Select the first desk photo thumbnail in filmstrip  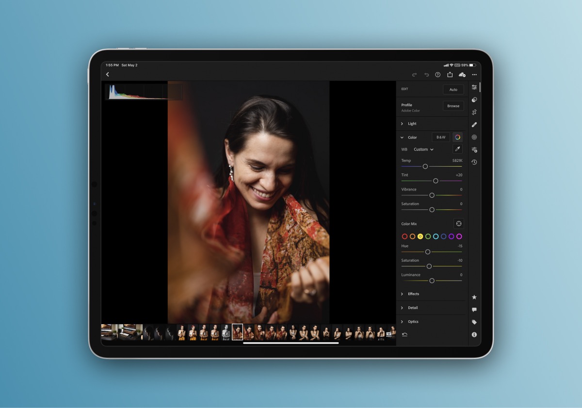tap(109, 332)
